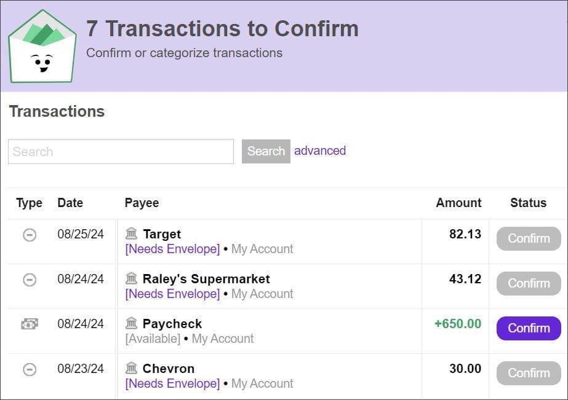Click the income cash icon for Paycheck
Screen dimensions: 568x400
point(30,324)
